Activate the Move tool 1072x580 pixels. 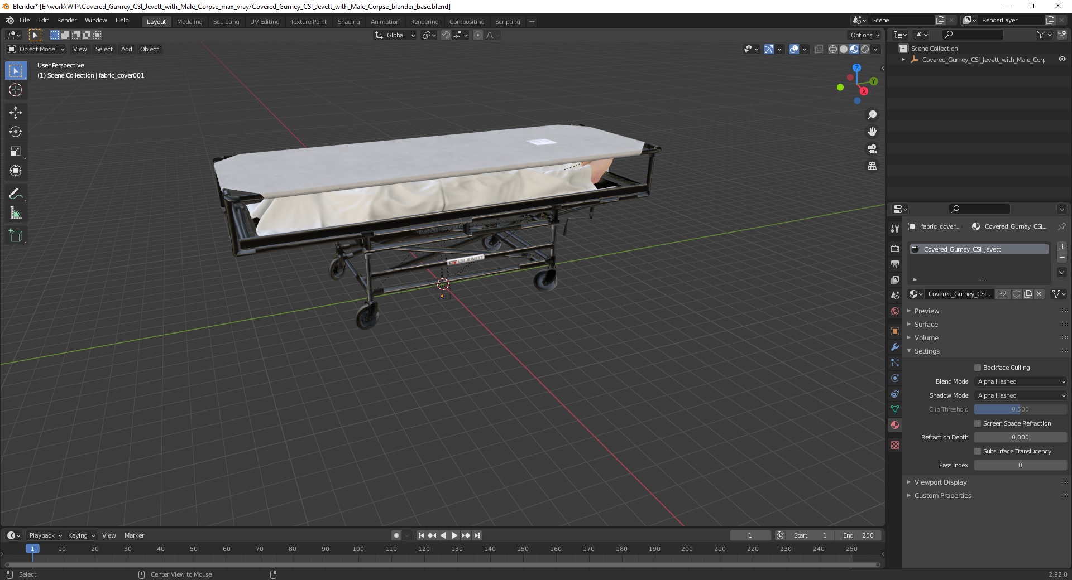coord(16,112)
